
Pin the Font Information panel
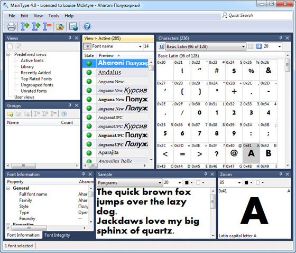pos(84,174)
